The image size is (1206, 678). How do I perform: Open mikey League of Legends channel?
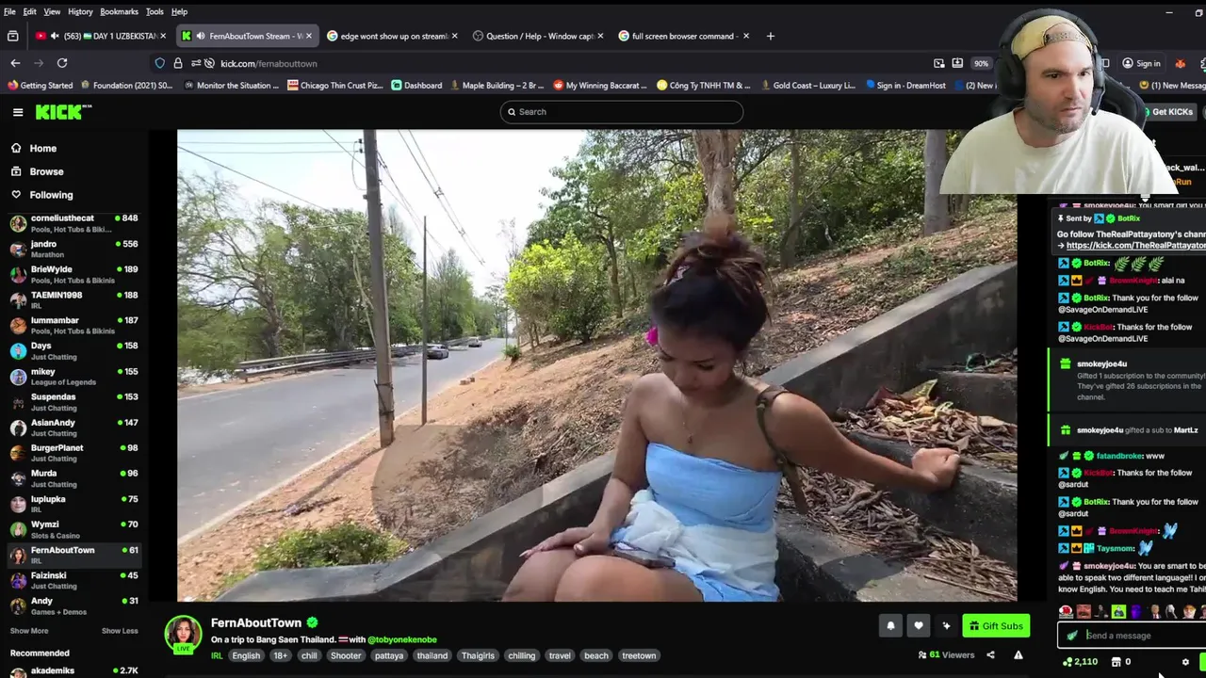pyautogui.click(x=73, y=376)
